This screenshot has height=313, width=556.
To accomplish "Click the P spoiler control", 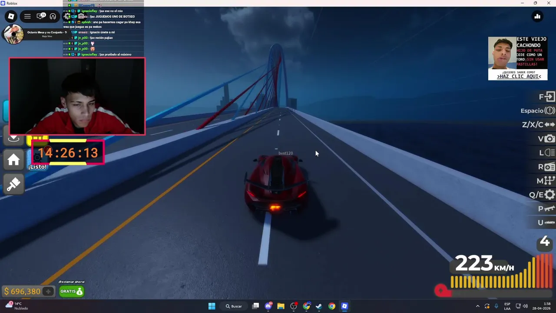I will tap(546, 209).
